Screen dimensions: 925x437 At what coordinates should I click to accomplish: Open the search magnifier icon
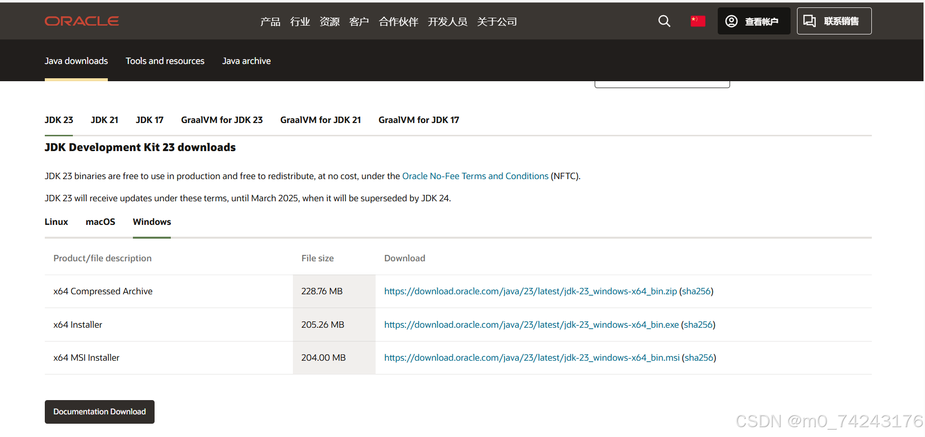[x=664, y=21]
